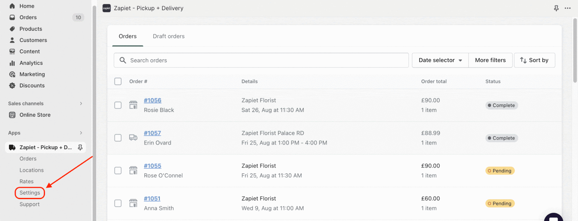Open Discounts badge icon

point(12,86)
